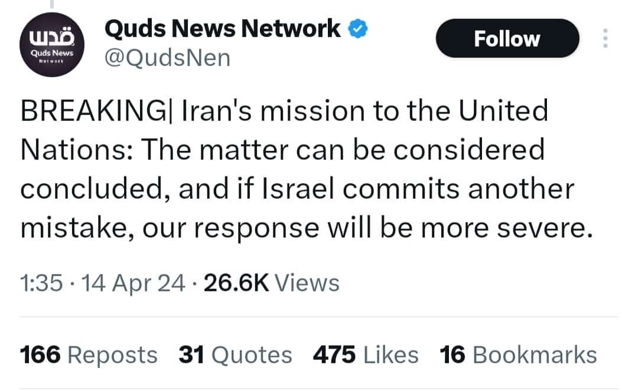Open the @QudsNen handle link
The image size is (622, 391).
(x=167, y=58)
